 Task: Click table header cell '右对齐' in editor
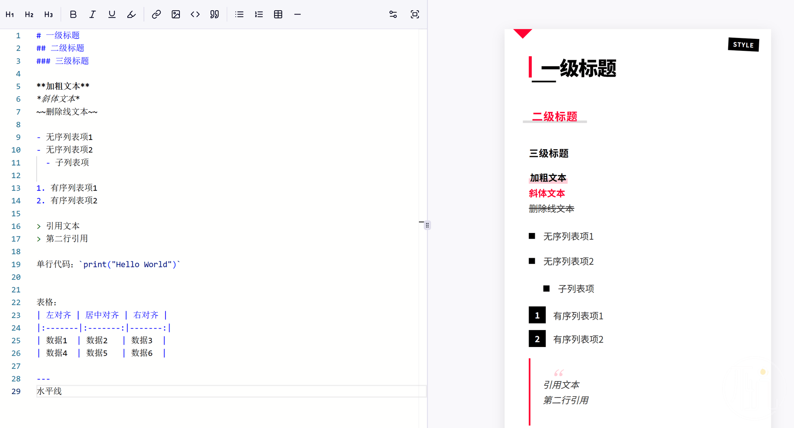[x=146, y=315]
